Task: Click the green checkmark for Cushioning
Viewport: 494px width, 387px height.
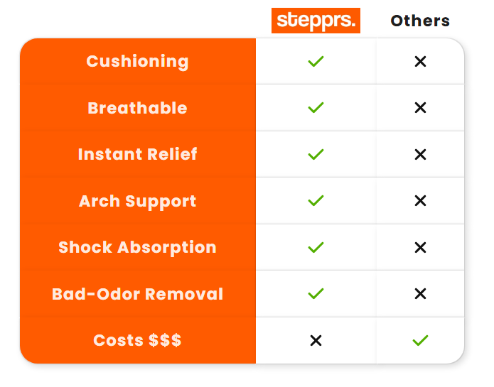Action: tap(316, 62)
